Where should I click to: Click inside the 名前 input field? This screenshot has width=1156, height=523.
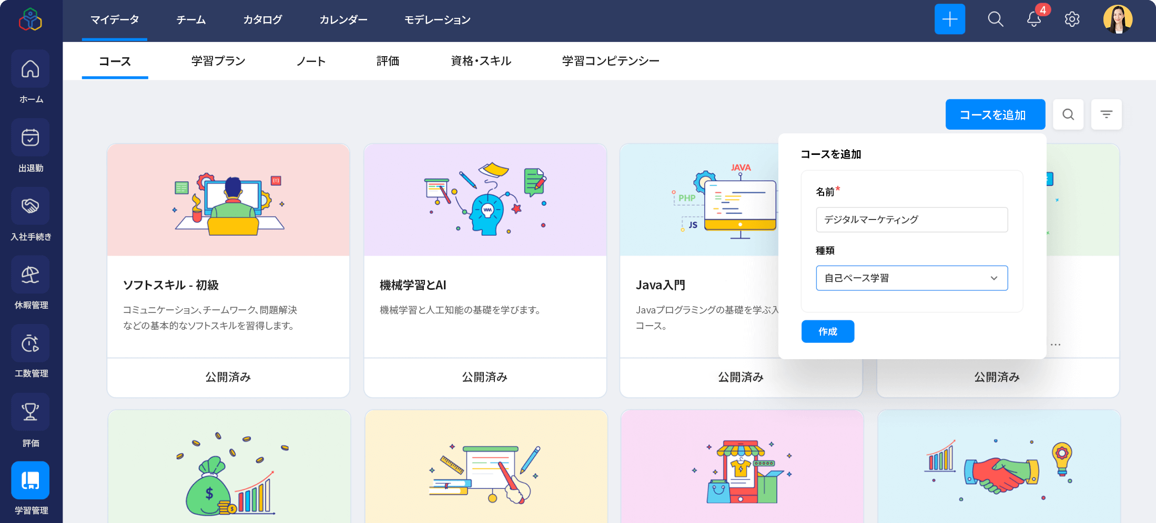(911, 219)
